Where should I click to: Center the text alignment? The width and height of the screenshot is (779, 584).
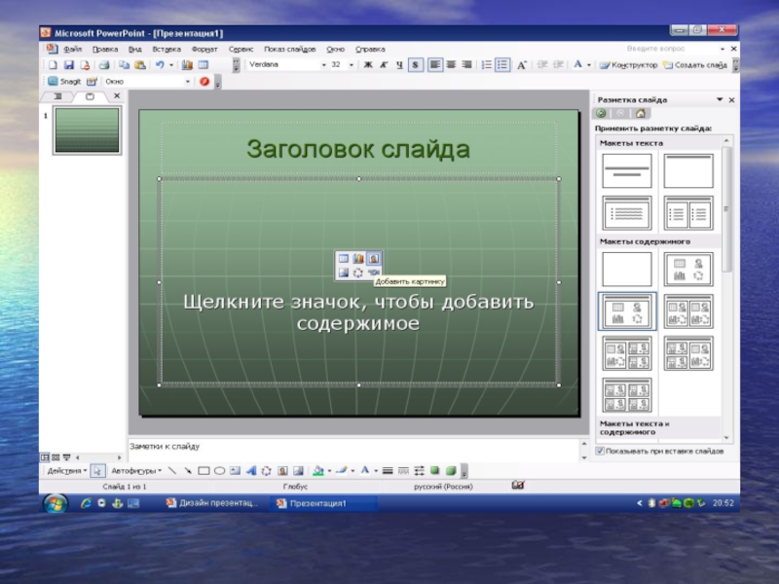tap(451, 65)
